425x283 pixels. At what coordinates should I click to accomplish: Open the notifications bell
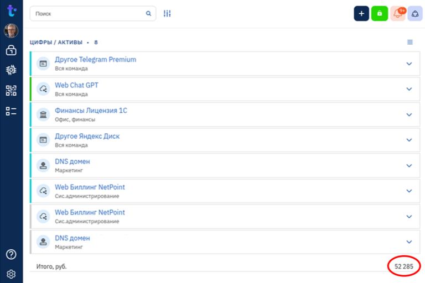pyautogui.click(x=398, y=13)
